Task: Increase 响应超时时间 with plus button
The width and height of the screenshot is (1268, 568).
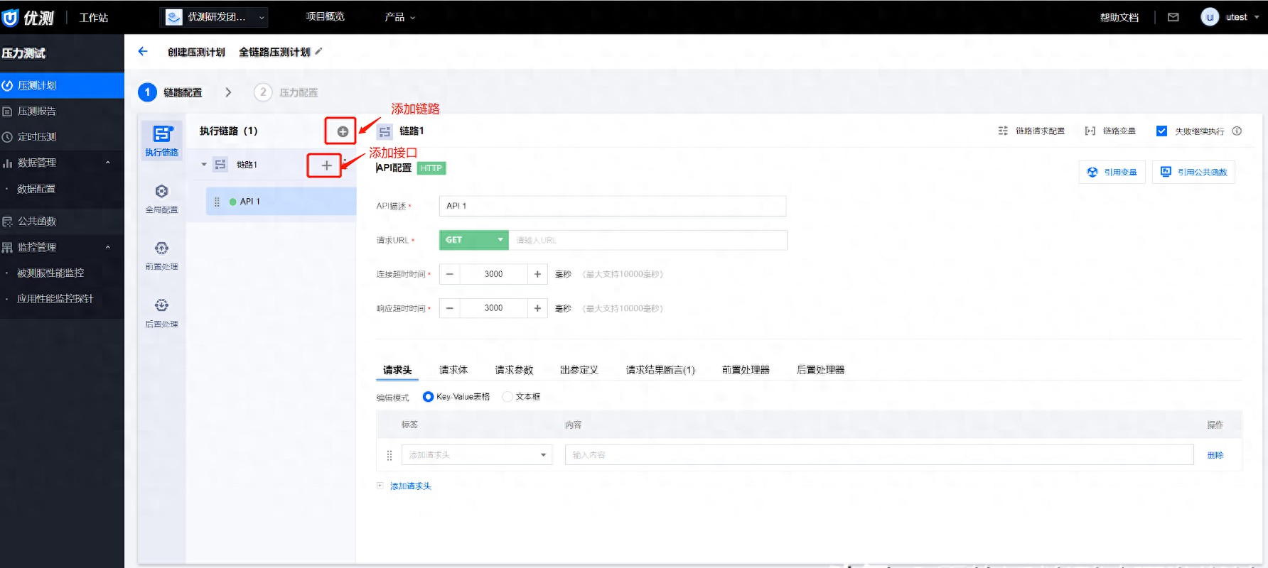Action: [x=537, y=308]
